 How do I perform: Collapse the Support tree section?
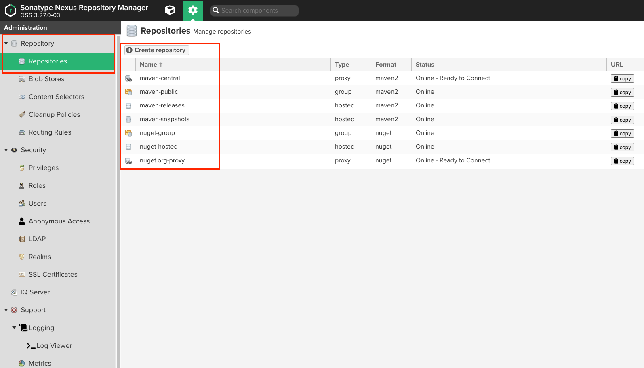pos(6,310)
